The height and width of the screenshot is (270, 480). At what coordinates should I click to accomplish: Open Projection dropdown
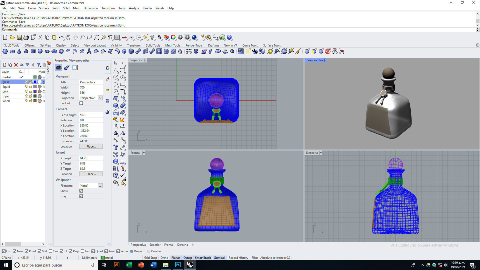[x=100, y=98]
